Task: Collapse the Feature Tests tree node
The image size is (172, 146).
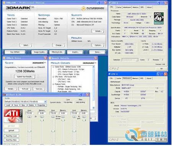Action: (x=53, y=84)
